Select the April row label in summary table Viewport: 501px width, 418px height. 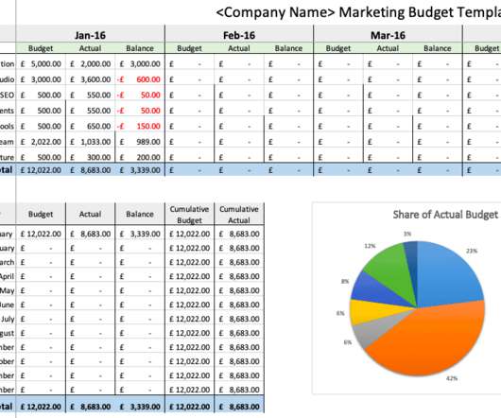tap(8, 276)
